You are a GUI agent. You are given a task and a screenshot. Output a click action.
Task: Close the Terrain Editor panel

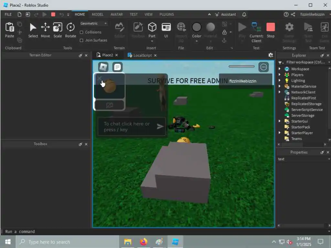click(x=86, y=55)
